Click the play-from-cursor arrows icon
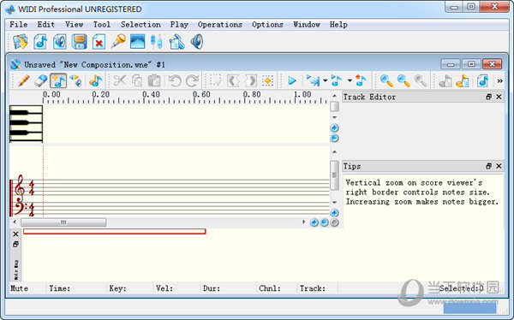 point(313,80)
